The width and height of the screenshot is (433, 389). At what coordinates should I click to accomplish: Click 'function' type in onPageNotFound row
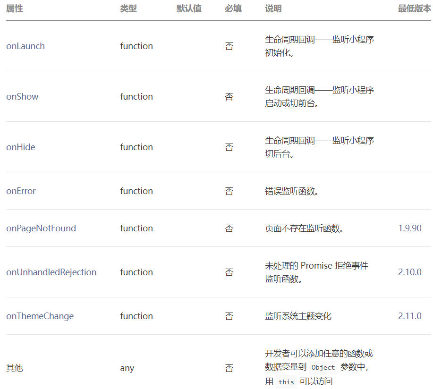[136, 228]
